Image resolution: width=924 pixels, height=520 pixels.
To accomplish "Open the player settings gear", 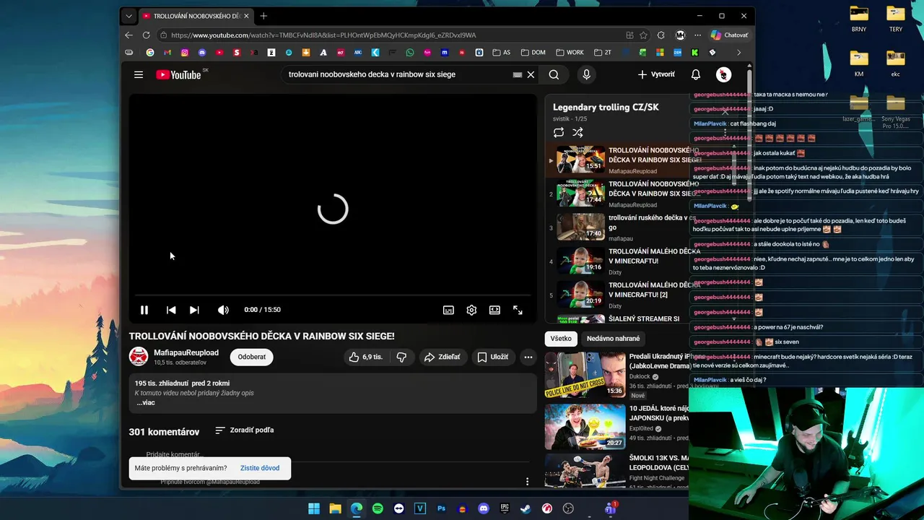I will (x=471, y=310).
